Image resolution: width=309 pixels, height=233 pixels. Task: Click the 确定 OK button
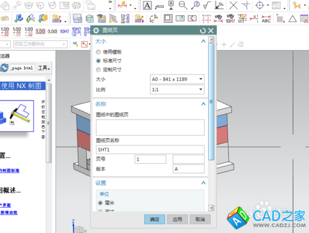click(x=154, y=219)
